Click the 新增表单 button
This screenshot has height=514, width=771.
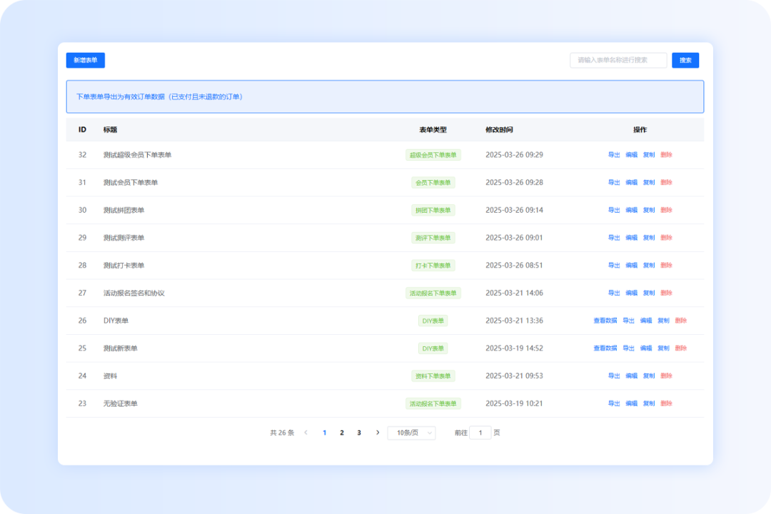(86, 61)
